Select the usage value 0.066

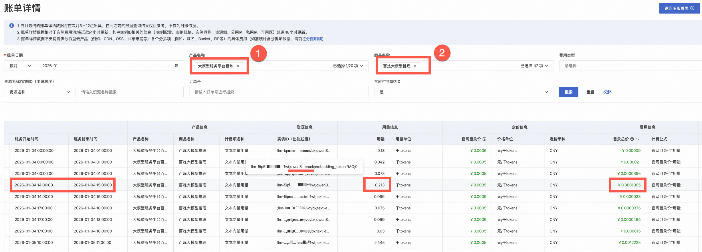pos(379,196)
